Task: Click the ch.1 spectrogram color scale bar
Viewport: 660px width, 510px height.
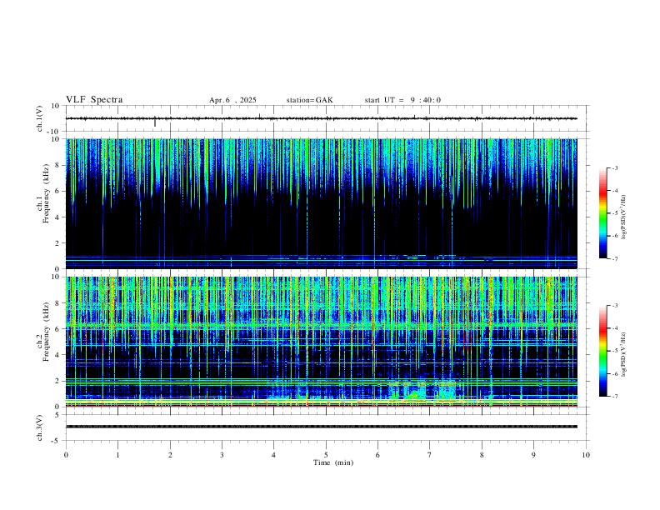Action: click(x=602, y=213)
